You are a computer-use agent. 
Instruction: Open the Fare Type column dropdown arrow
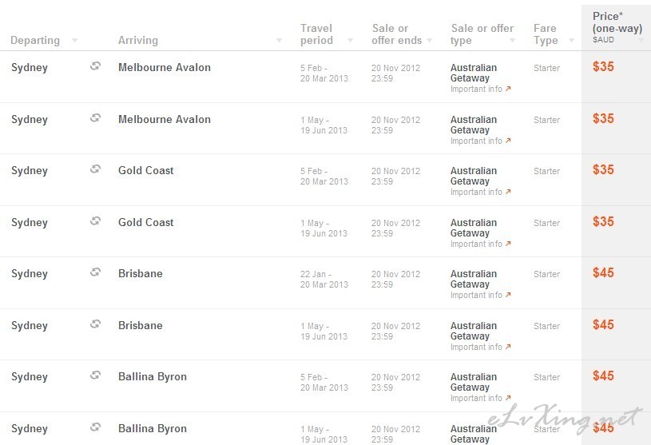point(572,40)
